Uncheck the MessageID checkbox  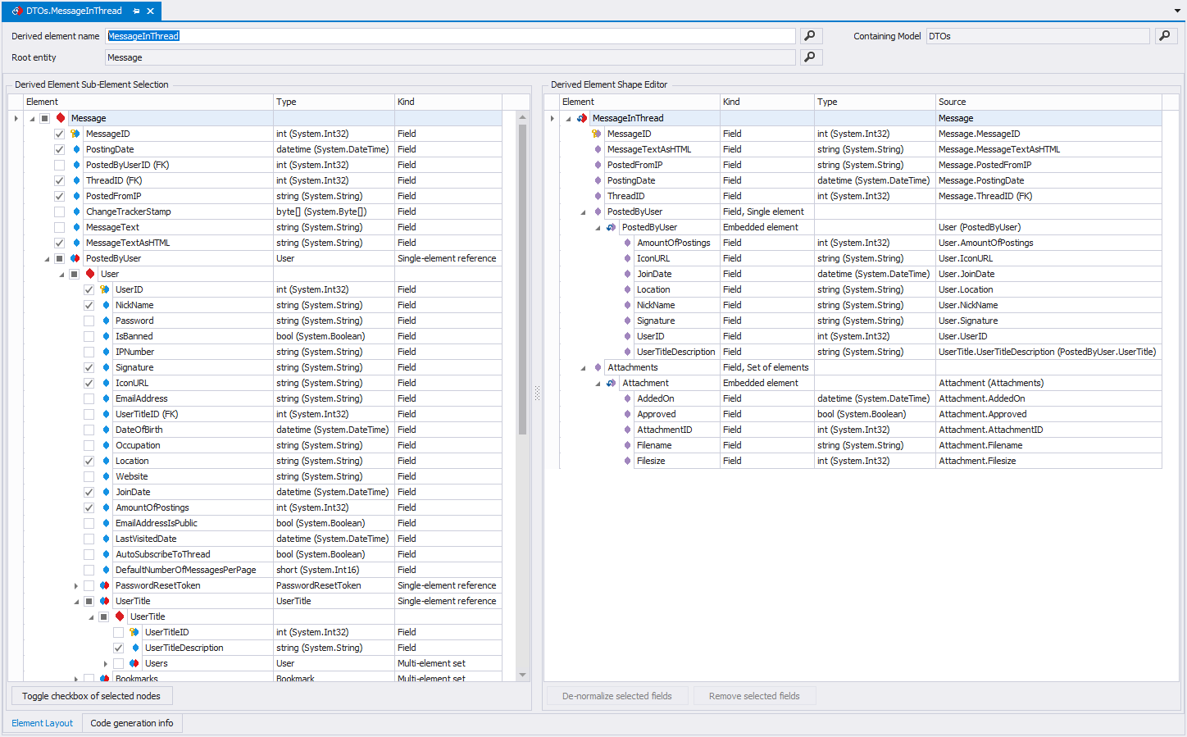(x=60, y=134)
